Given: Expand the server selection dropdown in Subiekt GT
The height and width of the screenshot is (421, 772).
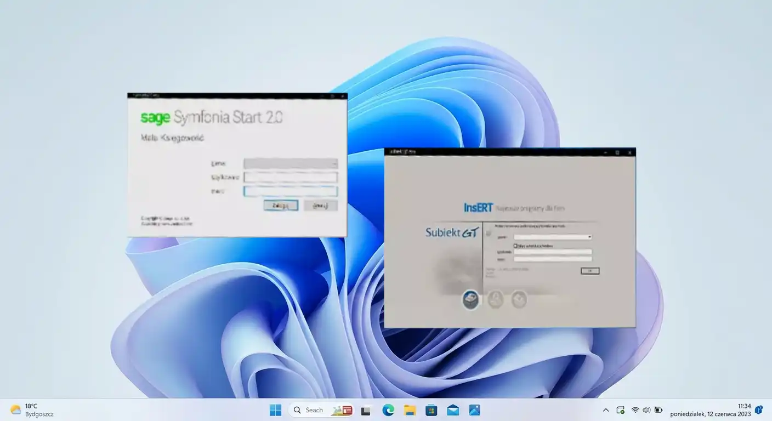Looking at the screenshot, I should pyautogui.click(x=591, y=237).
